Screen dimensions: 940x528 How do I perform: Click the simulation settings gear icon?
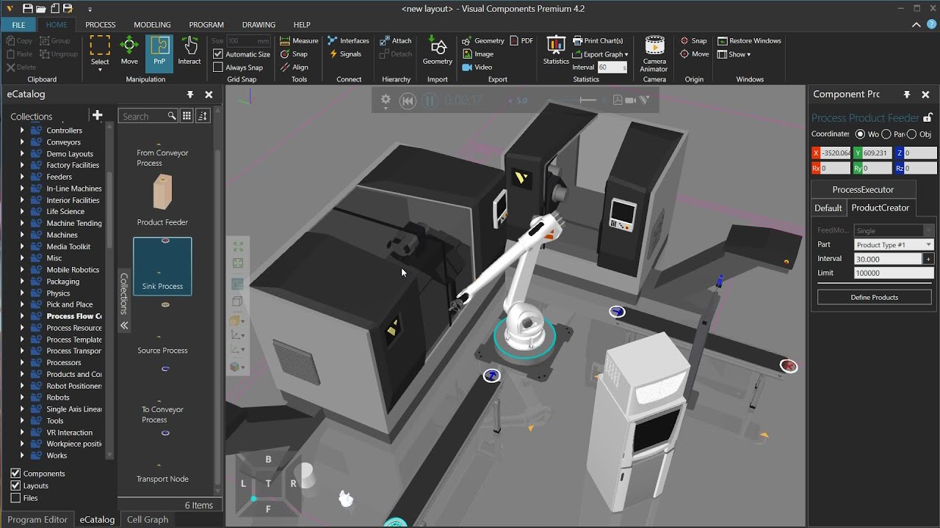click(x=386, y=100)
